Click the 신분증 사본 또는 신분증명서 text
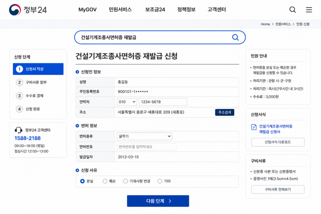 click(x=274, y=171)
